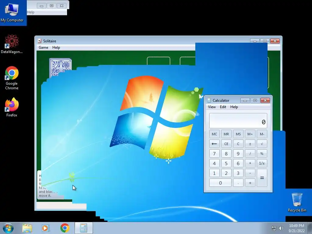312x234 pixels.
Task: Click the divide button
Action: pyautogui.click(x=250, y=154)
